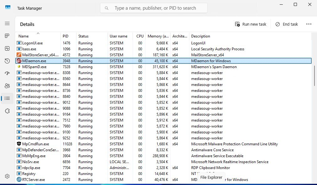This screenshot has width=317, height=185.
Task: Click the Task Manager app icon
Action: coord(8,7)
